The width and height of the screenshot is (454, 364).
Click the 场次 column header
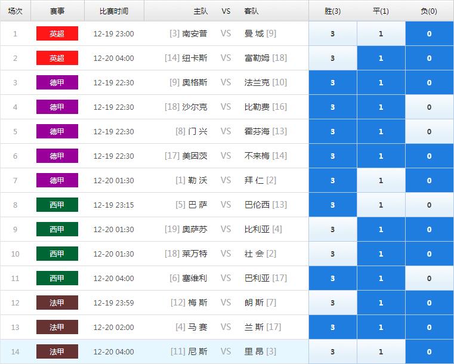click(16, 11)
